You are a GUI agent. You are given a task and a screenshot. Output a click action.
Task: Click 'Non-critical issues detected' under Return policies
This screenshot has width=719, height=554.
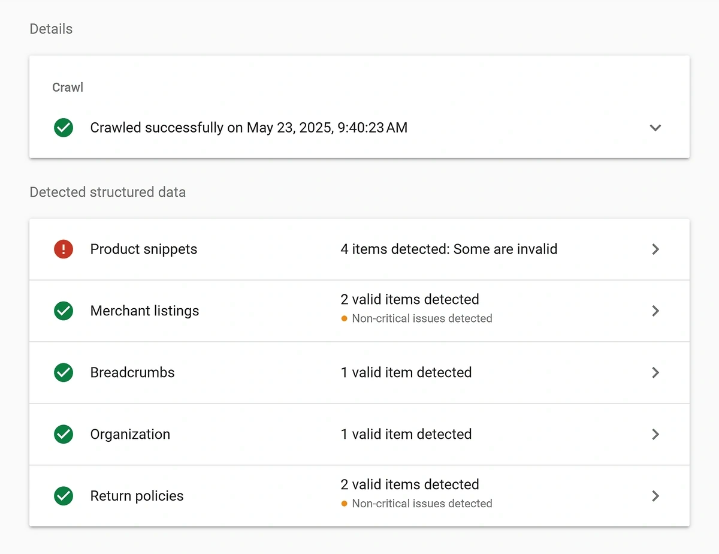click(422, 504)
